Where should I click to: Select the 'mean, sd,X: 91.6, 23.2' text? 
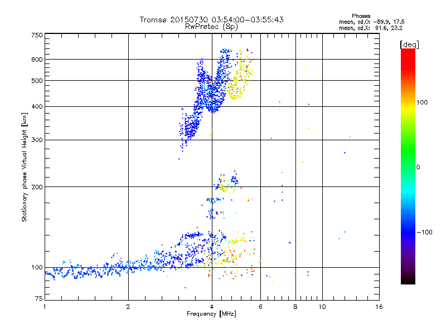click(371, 28)
